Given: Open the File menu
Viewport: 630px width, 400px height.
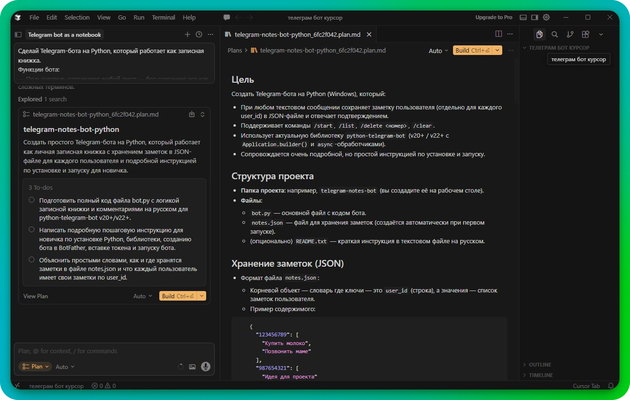Looking at the screenshot, I should (x=34, y=17).
